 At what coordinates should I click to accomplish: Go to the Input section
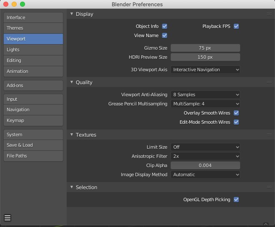(33, 99)
